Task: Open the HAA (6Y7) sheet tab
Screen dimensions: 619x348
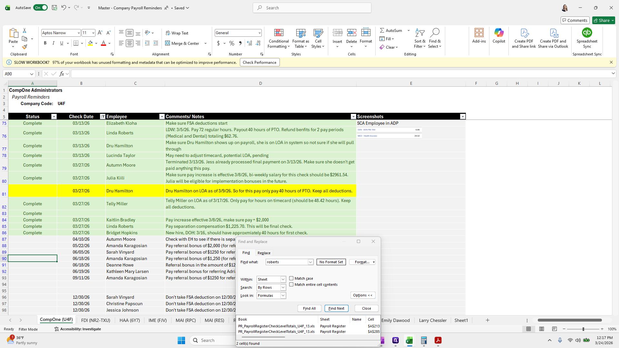Action: (x=130, y=320)
